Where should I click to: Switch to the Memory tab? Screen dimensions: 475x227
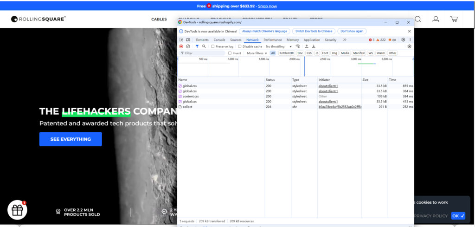click(293, 40)
